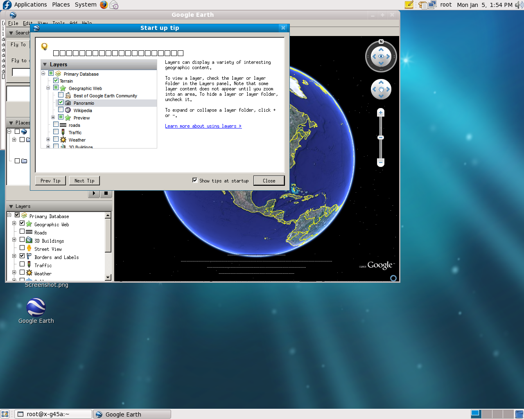
Task: Expand the 3D Buildings layer folder
Action: coord(14,240)
